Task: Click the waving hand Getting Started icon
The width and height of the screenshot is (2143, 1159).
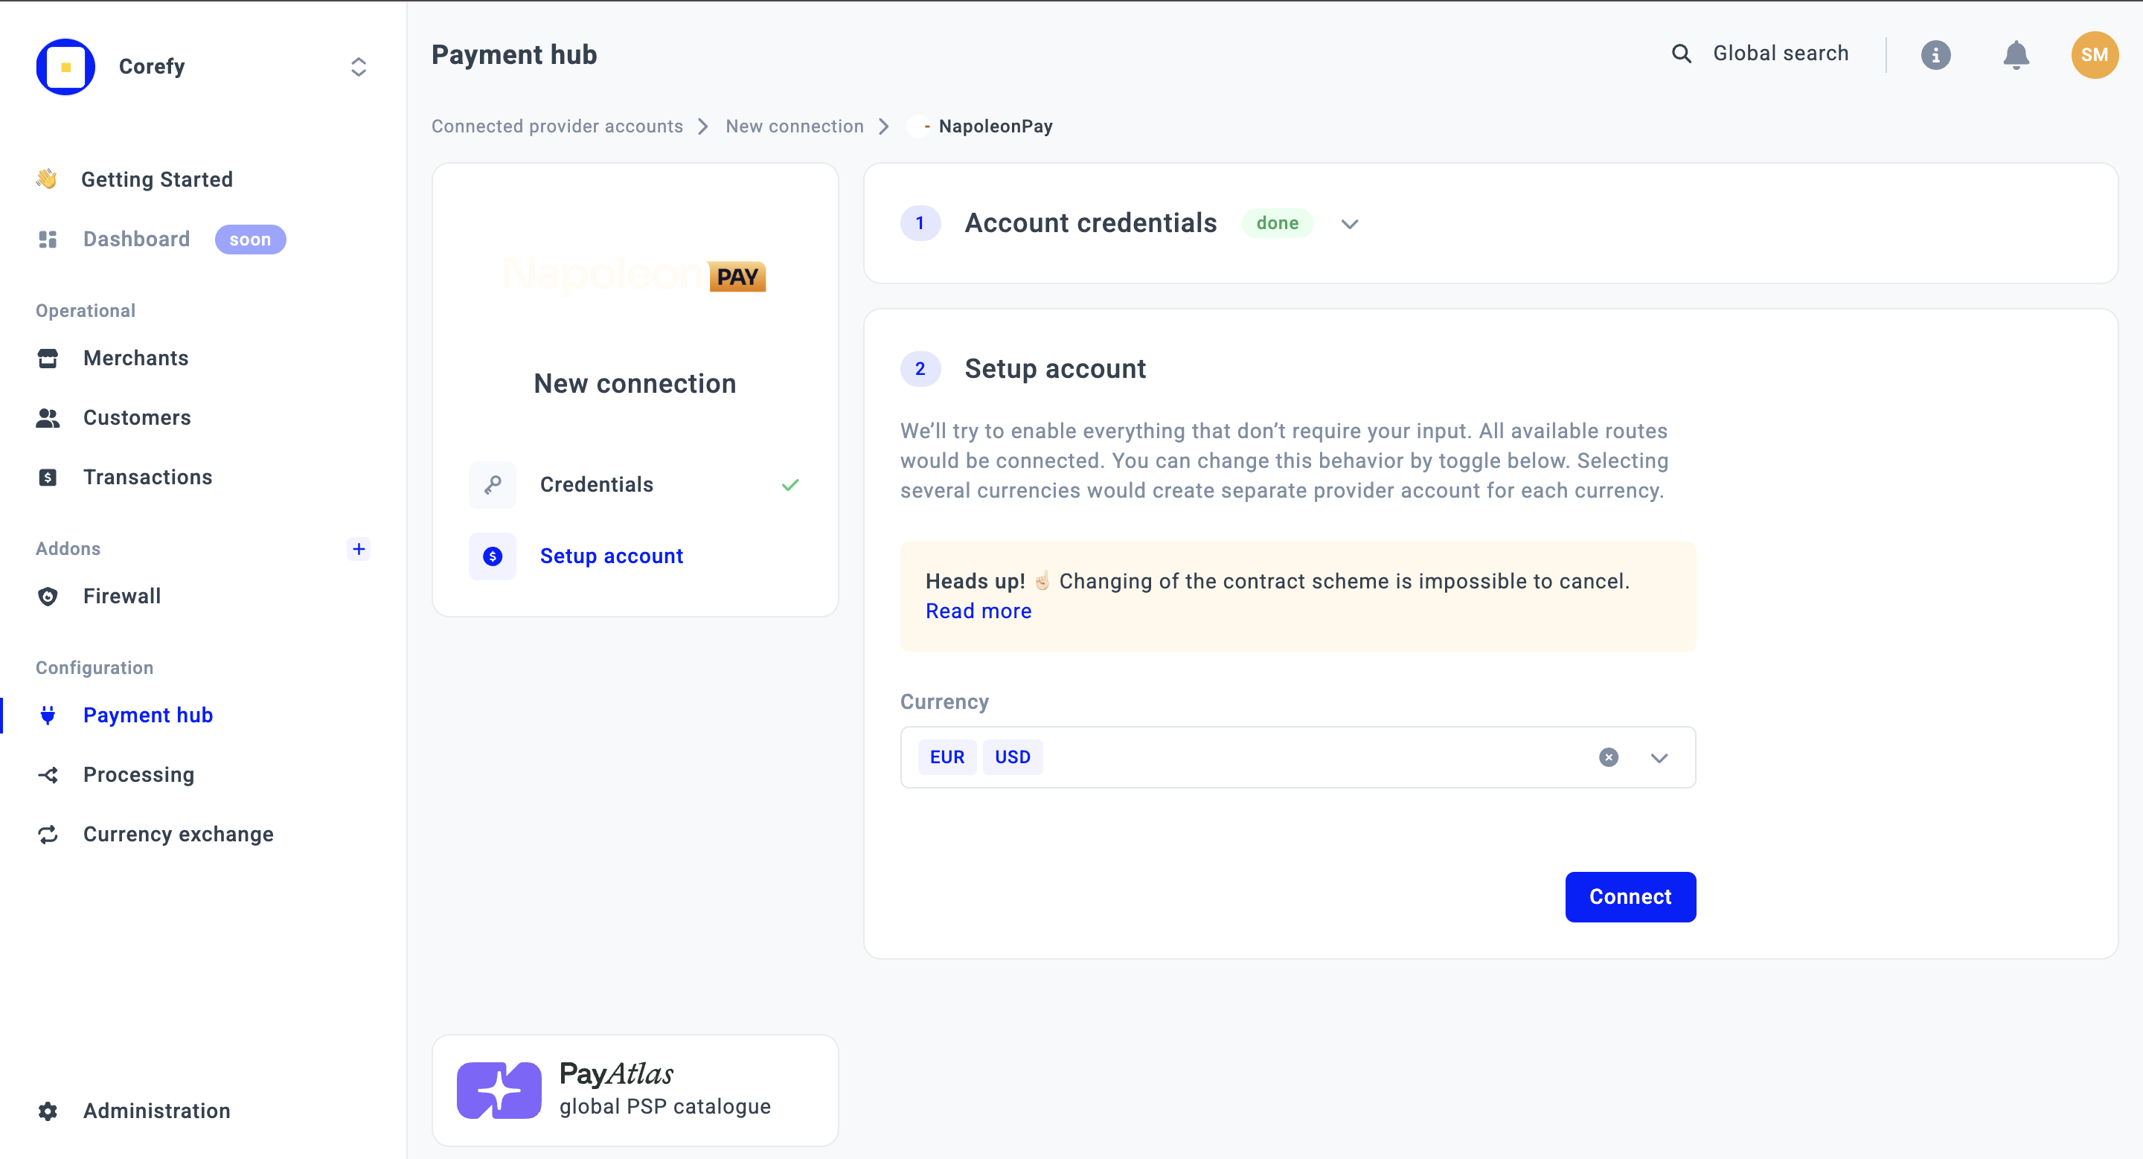Action: pos(47,179)
